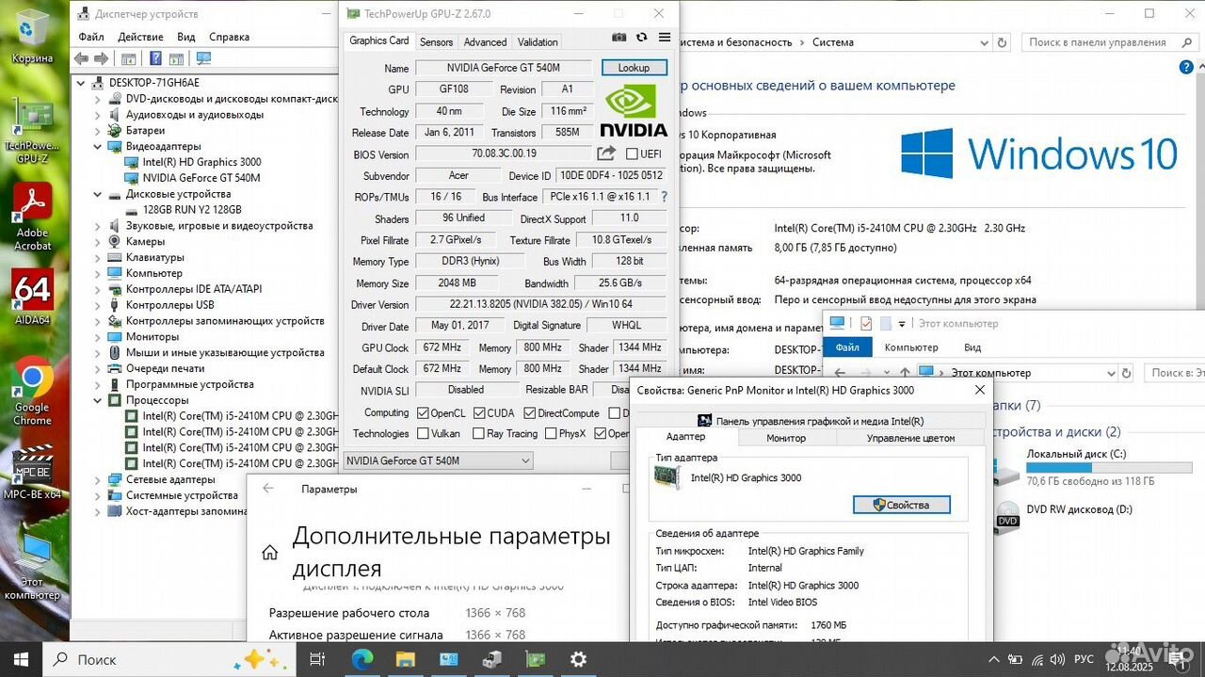Expand Батареи tree node

click(99, 130)
